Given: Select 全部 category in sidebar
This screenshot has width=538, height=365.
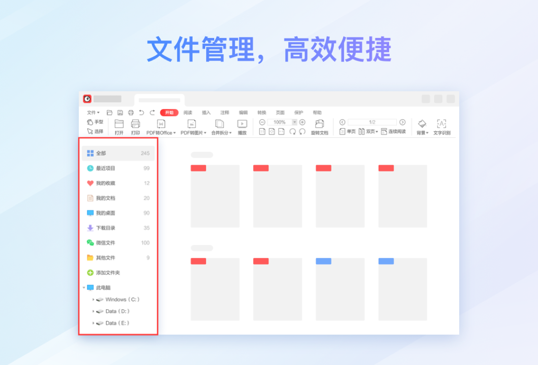Looking at the screenshot, I should (x=118, y=153).
